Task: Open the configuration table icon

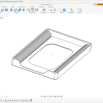Action: 32,10
